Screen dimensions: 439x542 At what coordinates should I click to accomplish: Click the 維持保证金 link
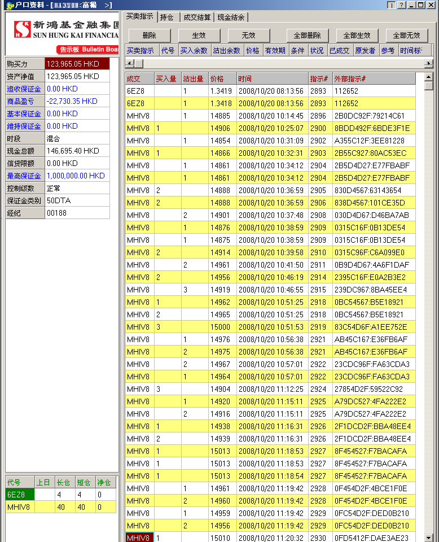point(24,126)
